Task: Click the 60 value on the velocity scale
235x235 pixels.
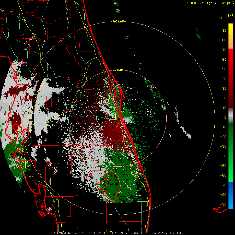Action: click(224, 60)
